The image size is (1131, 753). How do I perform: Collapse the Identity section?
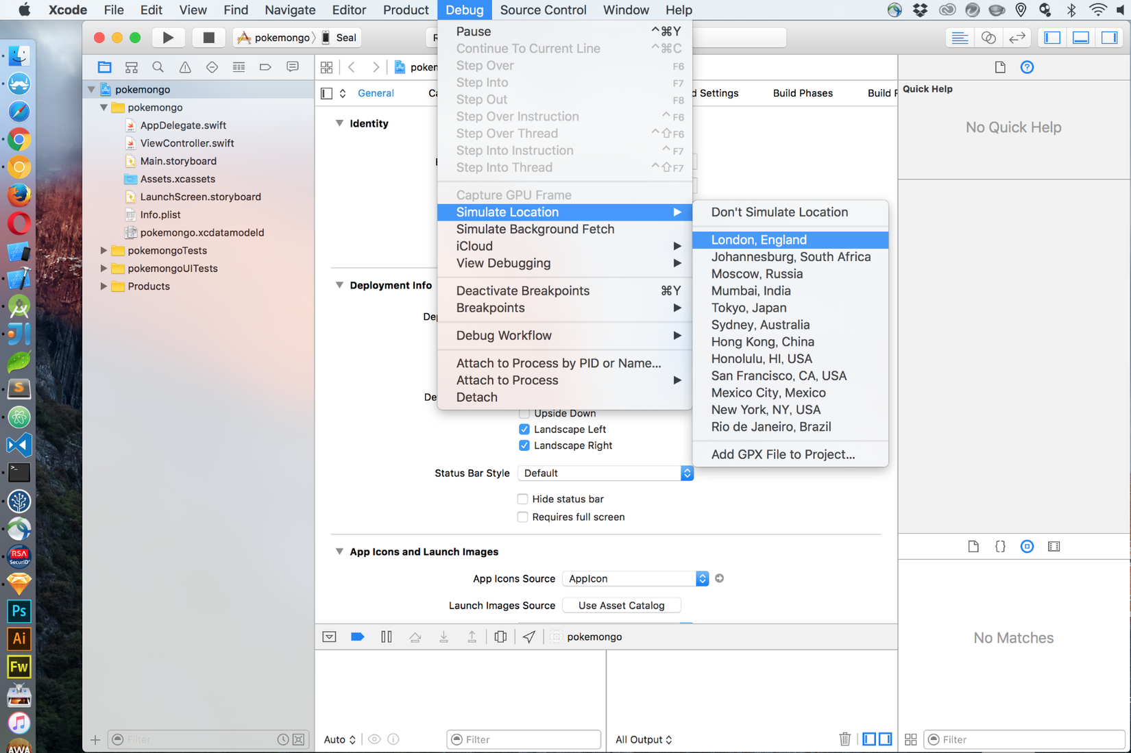click(x=339, y=123)
